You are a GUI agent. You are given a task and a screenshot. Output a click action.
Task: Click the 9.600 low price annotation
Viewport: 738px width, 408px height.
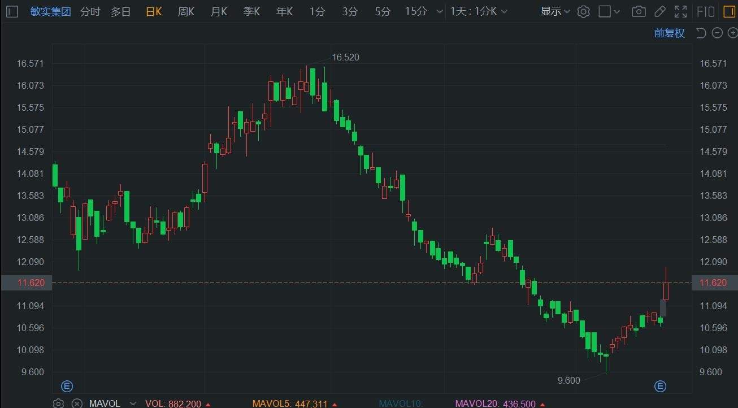pyautogui.click(x=568, y=380)
